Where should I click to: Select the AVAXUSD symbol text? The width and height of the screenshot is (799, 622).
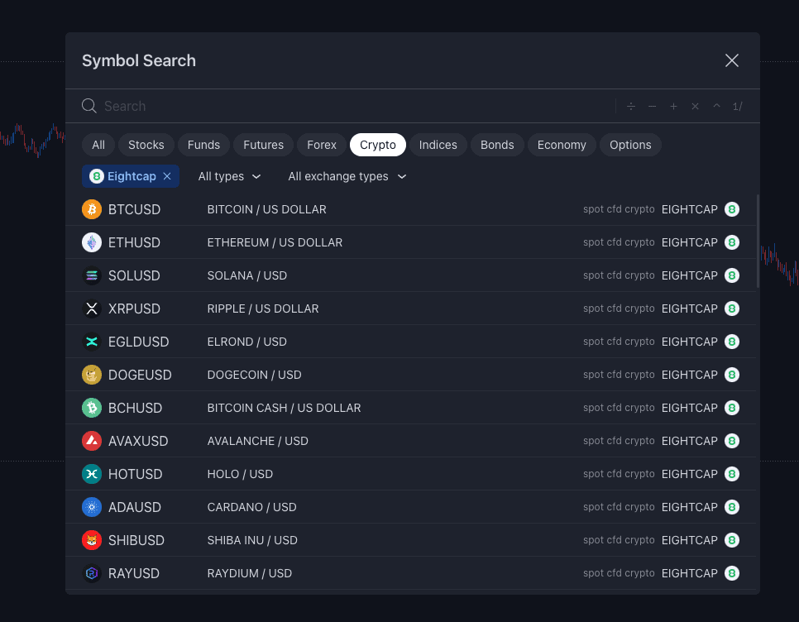coord(138,441)
